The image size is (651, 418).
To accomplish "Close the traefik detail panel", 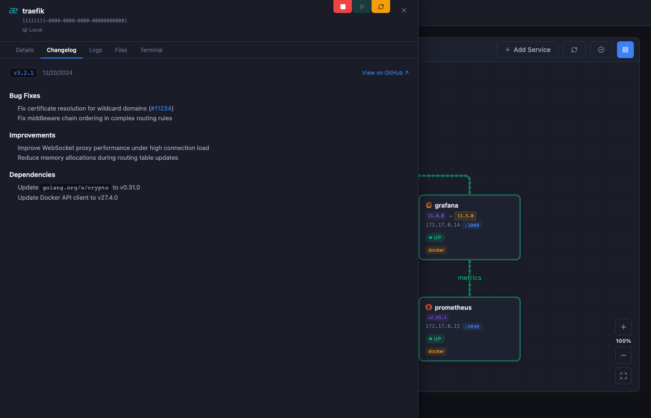I will coord(404,10).
